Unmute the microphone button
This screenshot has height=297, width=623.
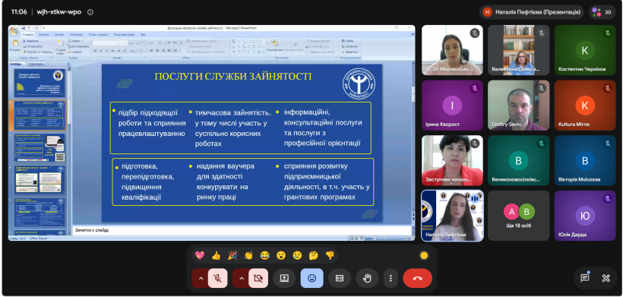(x=218, y=278)
